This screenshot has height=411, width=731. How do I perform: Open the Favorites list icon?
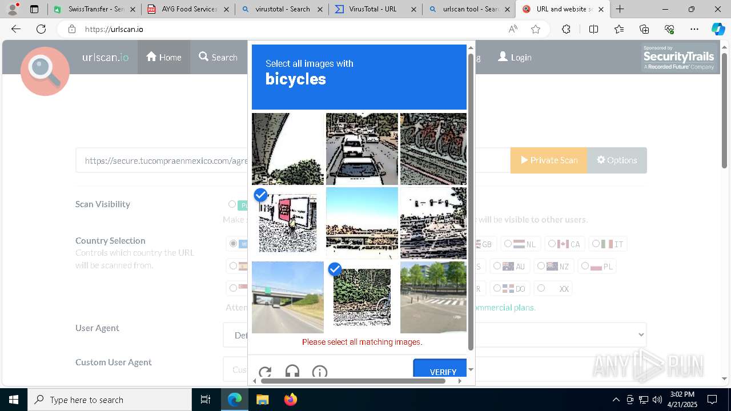click(619, 29)
